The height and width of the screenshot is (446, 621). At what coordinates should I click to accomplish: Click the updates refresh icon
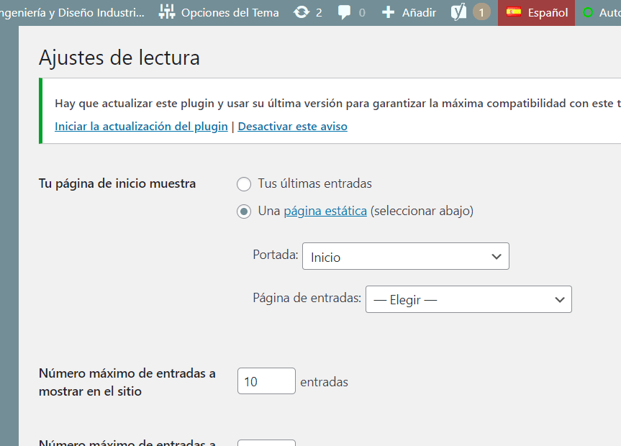click(302, 12)
